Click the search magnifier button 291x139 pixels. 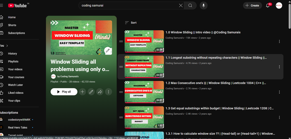pos(190,6)
